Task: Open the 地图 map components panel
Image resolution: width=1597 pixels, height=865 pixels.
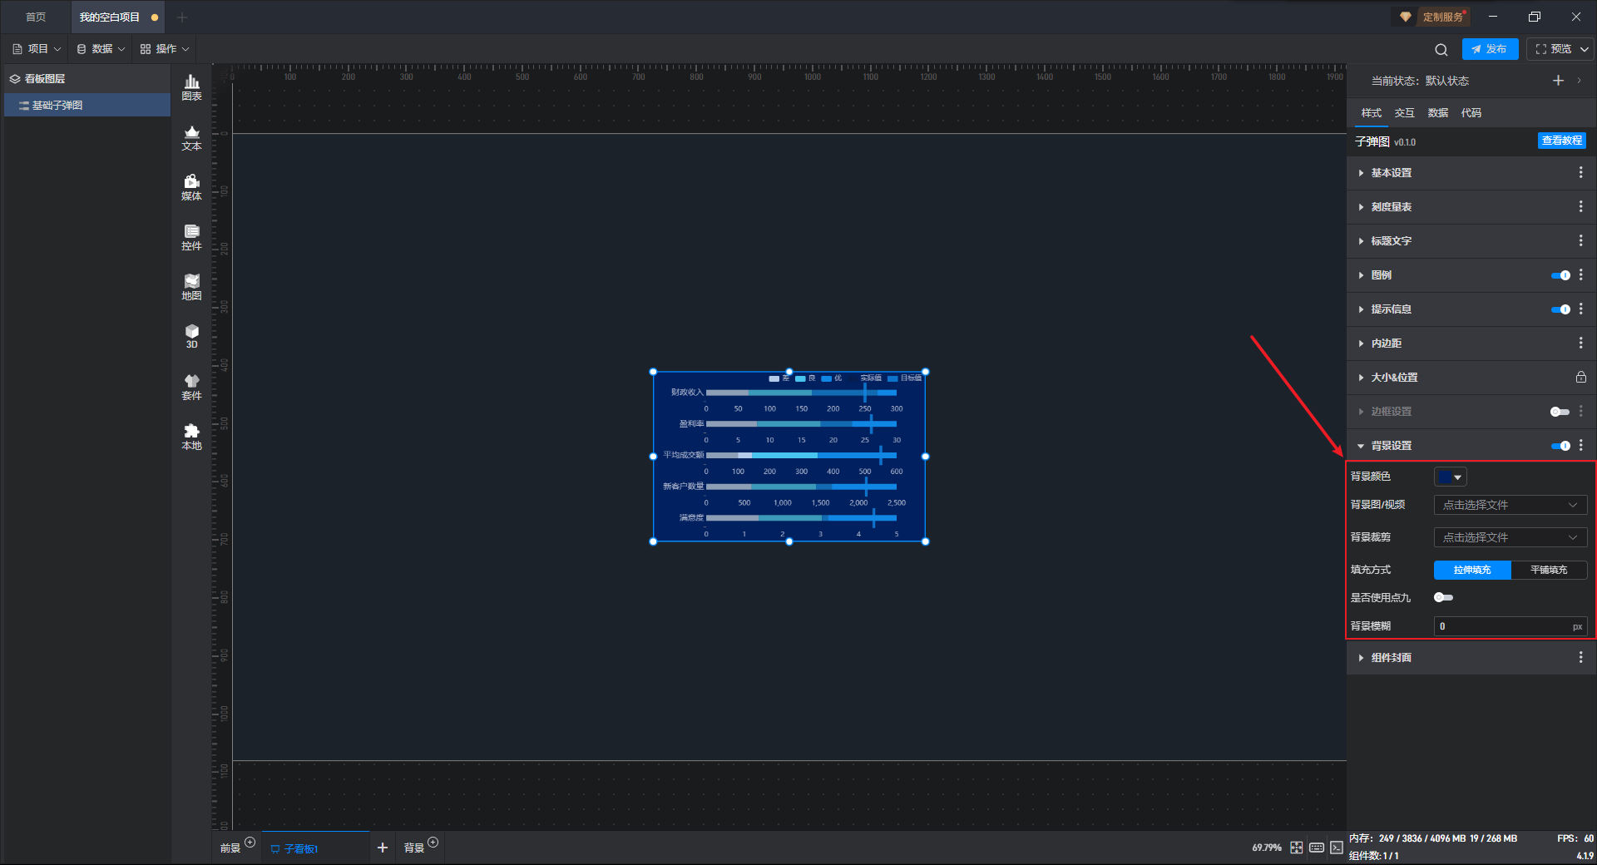Action: pos(191,287)
